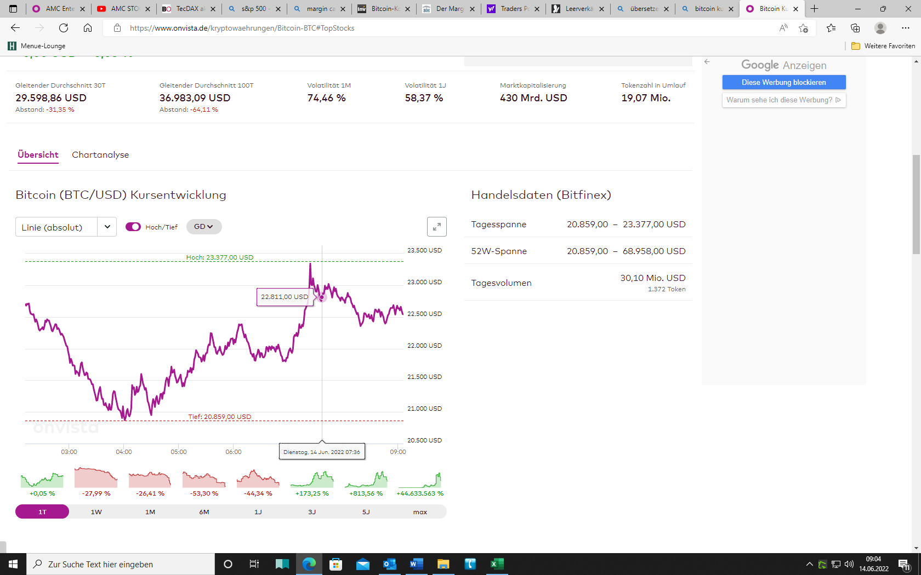Click the add-to-favorites star in the address bar
The width and height of the screenshot is (921, 575).
(804, 28)
